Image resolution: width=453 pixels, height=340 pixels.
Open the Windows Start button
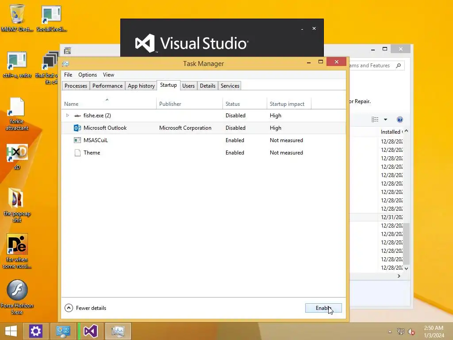coord(11,331)
